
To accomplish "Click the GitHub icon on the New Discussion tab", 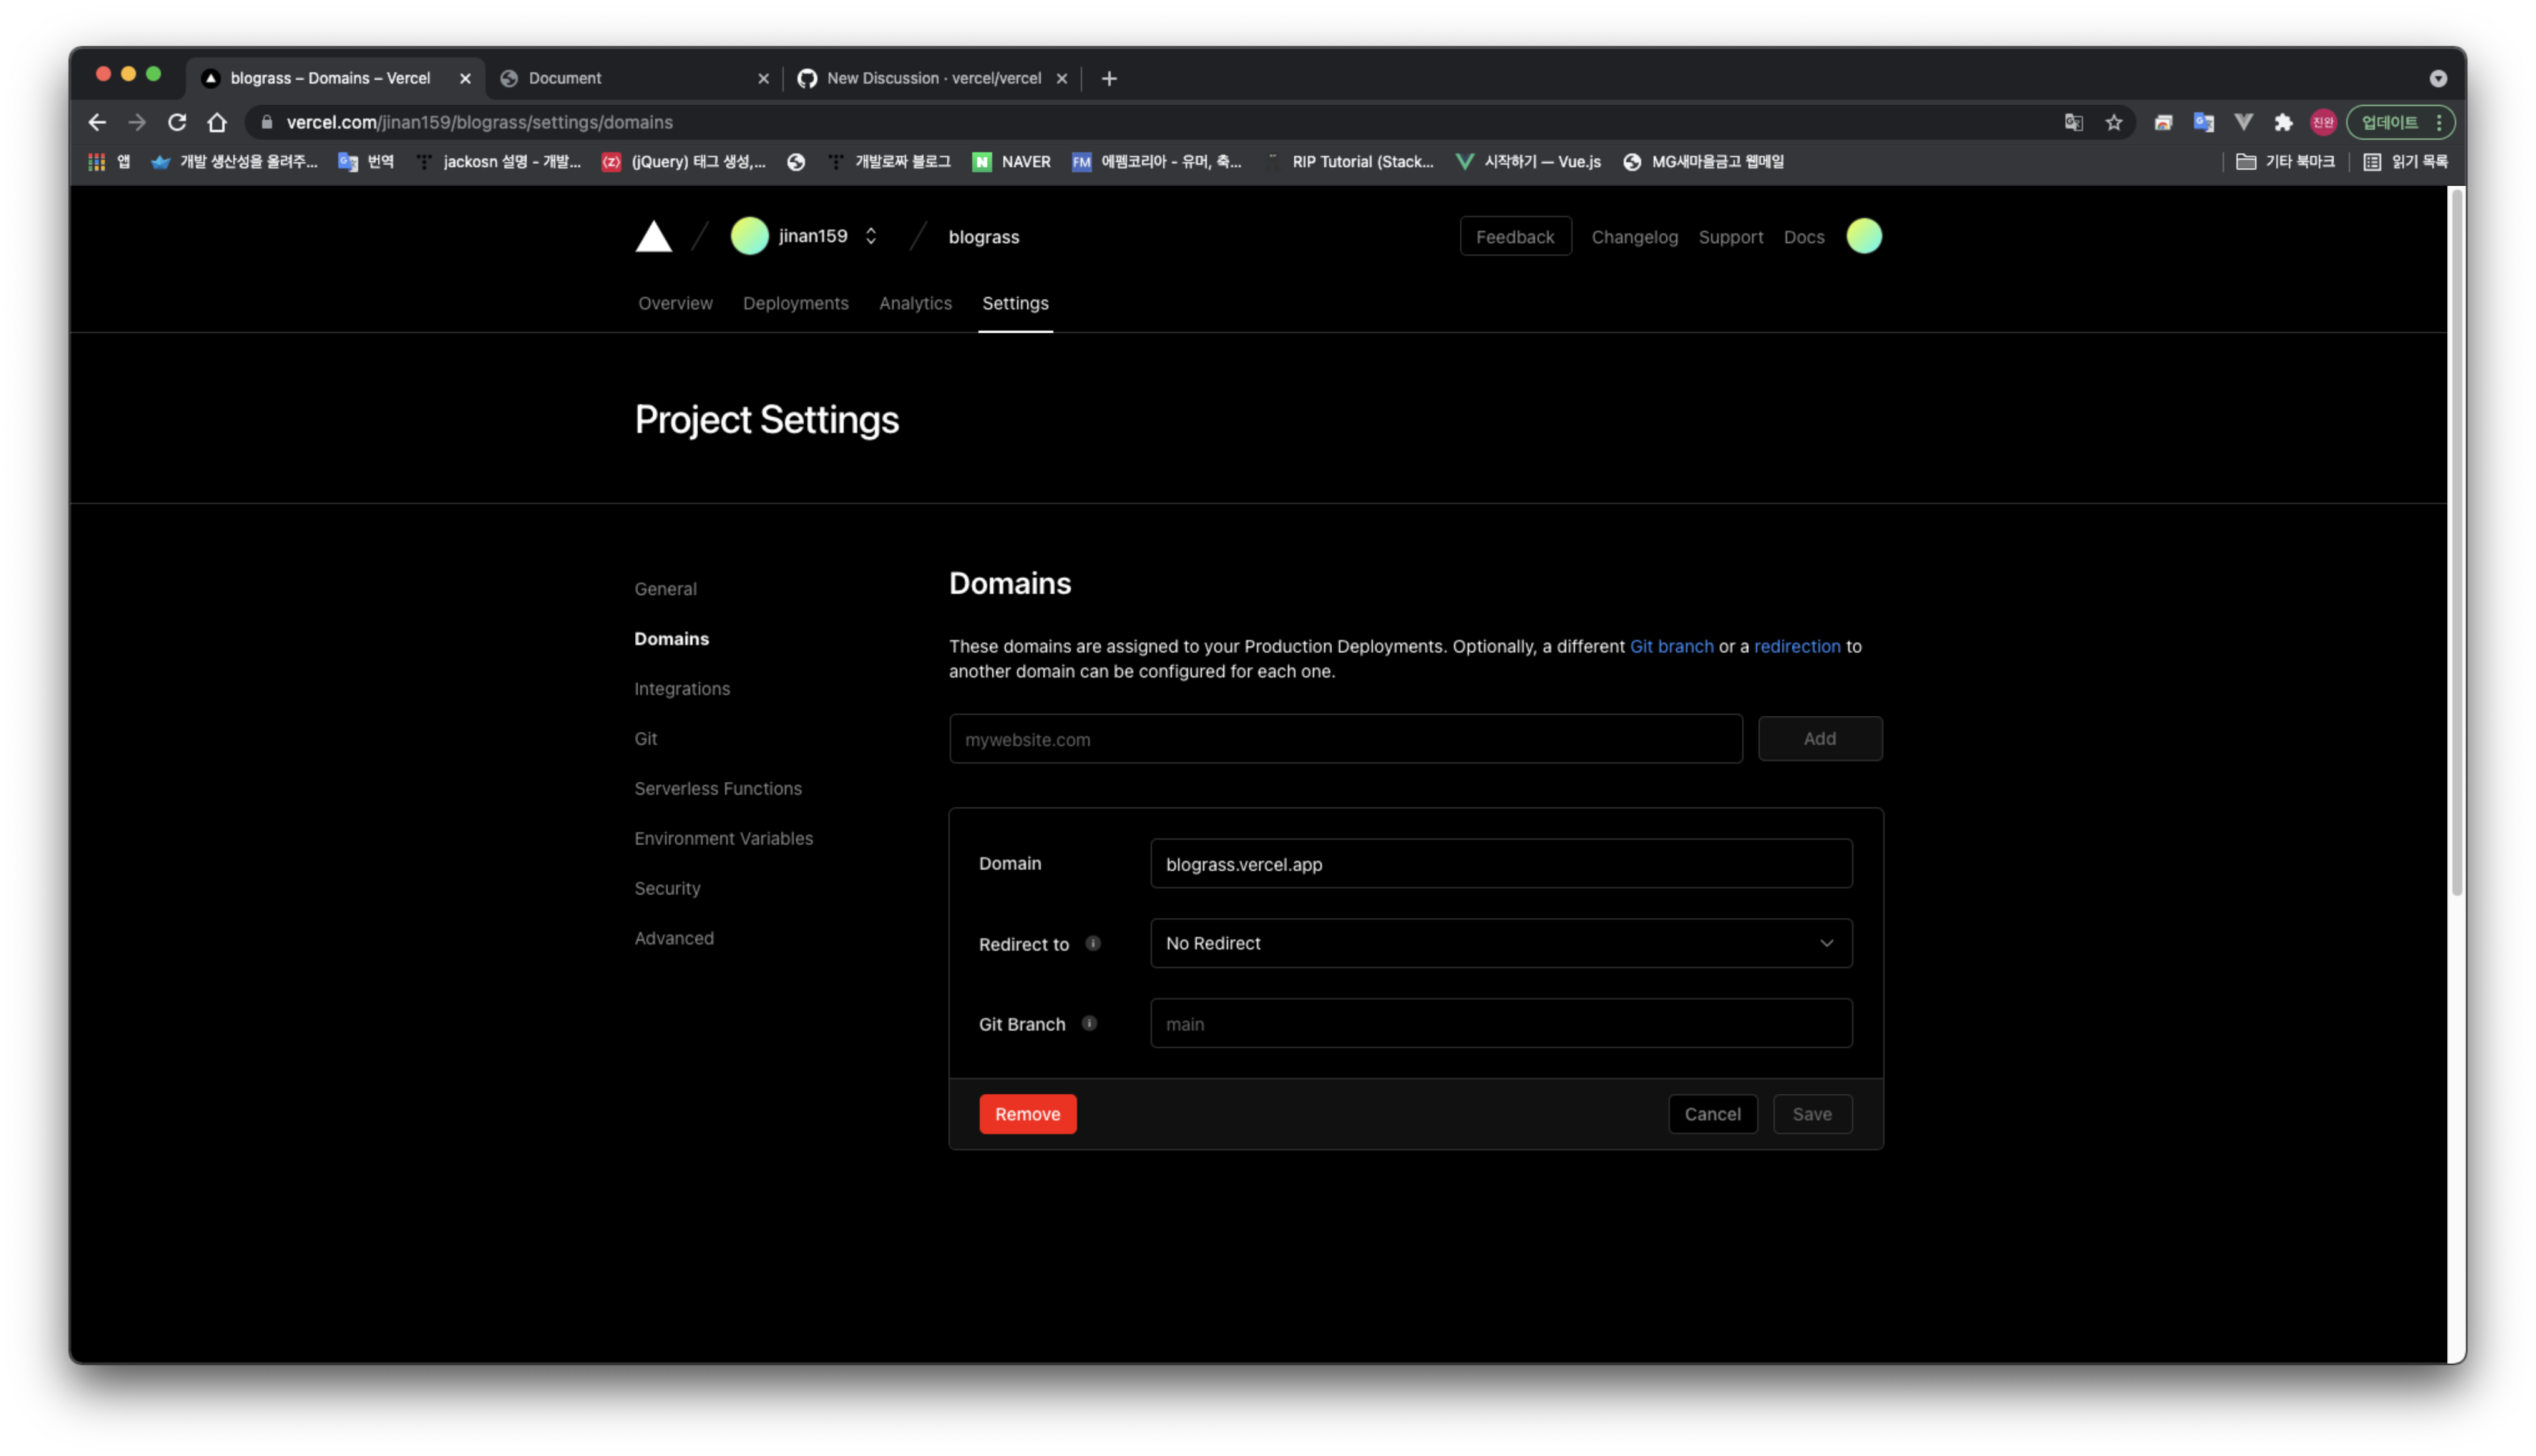I will coord(807,78).
